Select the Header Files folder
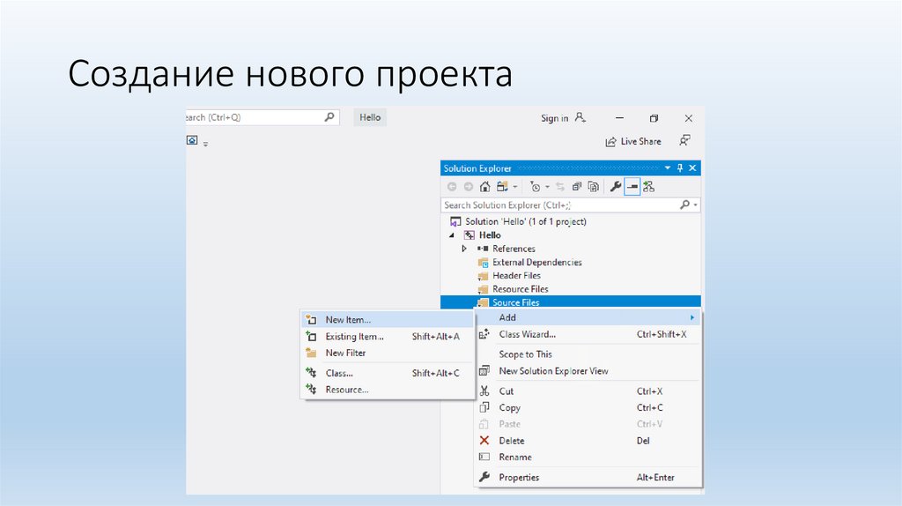Screen dimensions: 902x506 pos(516,276)
